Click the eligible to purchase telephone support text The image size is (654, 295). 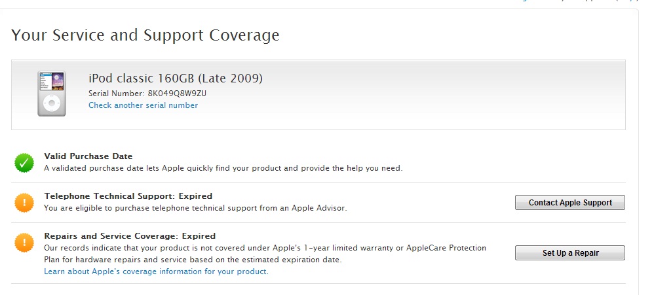[x=195, y=208]
